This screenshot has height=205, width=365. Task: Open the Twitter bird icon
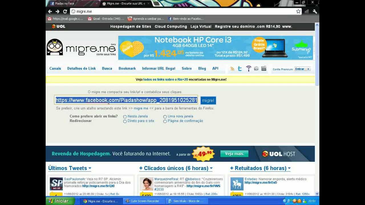click(240, 69)
